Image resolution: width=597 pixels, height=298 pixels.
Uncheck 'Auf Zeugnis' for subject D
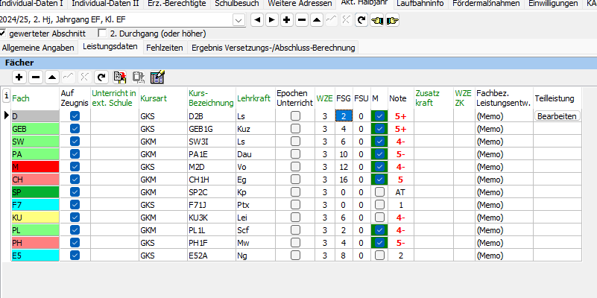click(x=75, y=116)
